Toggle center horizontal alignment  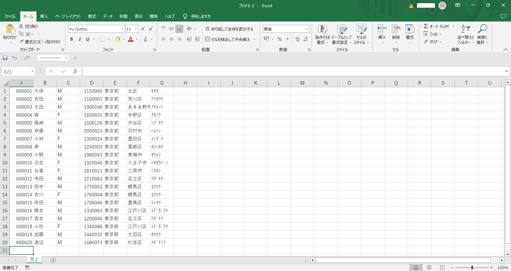pyautogui.click(x=171, y=39)
